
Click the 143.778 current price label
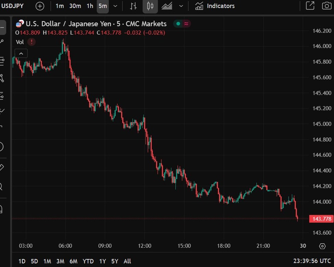pyautogui.click(x=321, y=219)
